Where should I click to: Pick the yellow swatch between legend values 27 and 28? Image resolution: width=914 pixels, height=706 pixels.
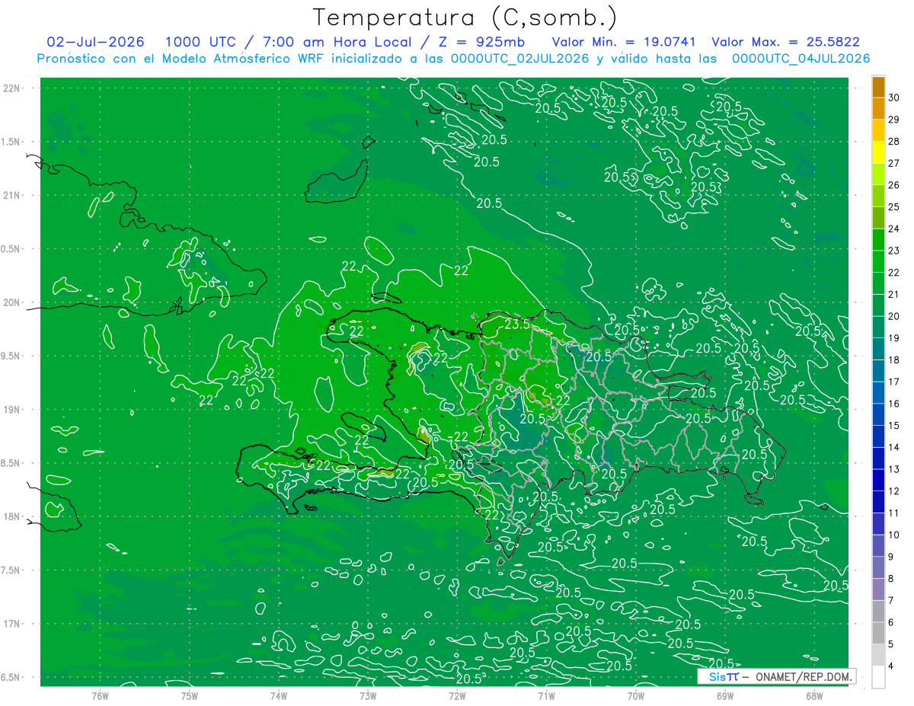[878, 152]
